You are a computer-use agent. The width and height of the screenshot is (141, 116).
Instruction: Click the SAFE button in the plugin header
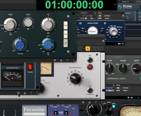coord(100,18)
